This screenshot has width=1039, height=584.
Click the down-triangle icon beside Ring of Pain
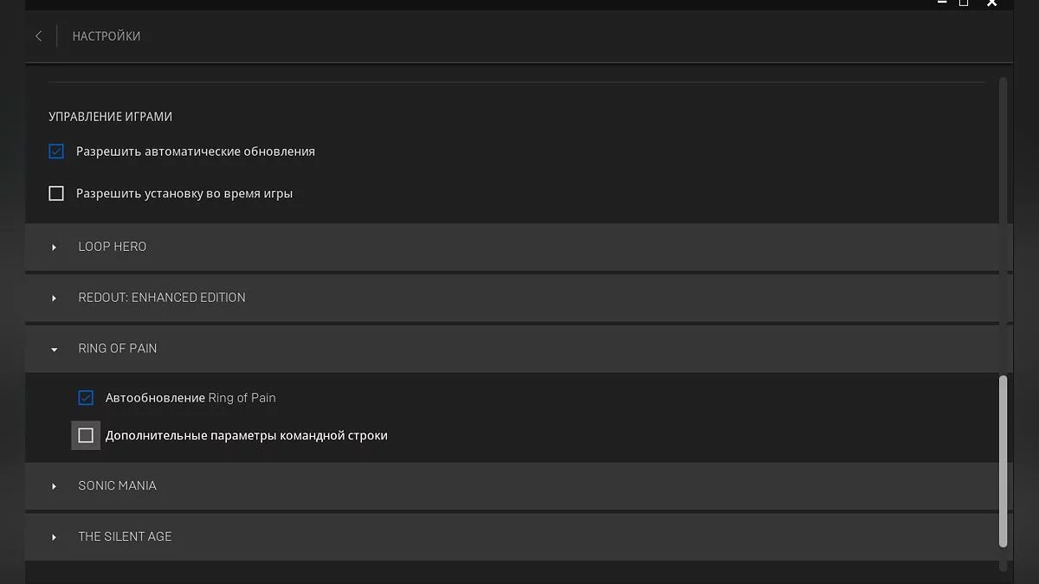point(54,350)
